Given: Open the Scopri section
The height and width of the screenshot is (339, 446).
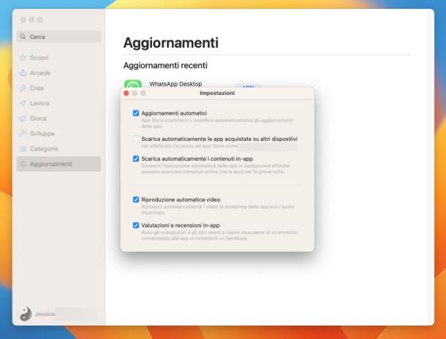Looking at the screenshot, I should (58, 58).
